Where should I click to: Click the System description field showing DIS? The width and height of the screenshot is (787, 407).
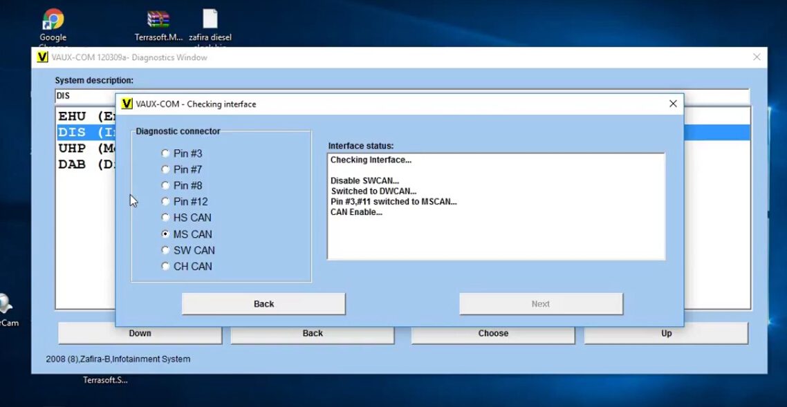85,96
